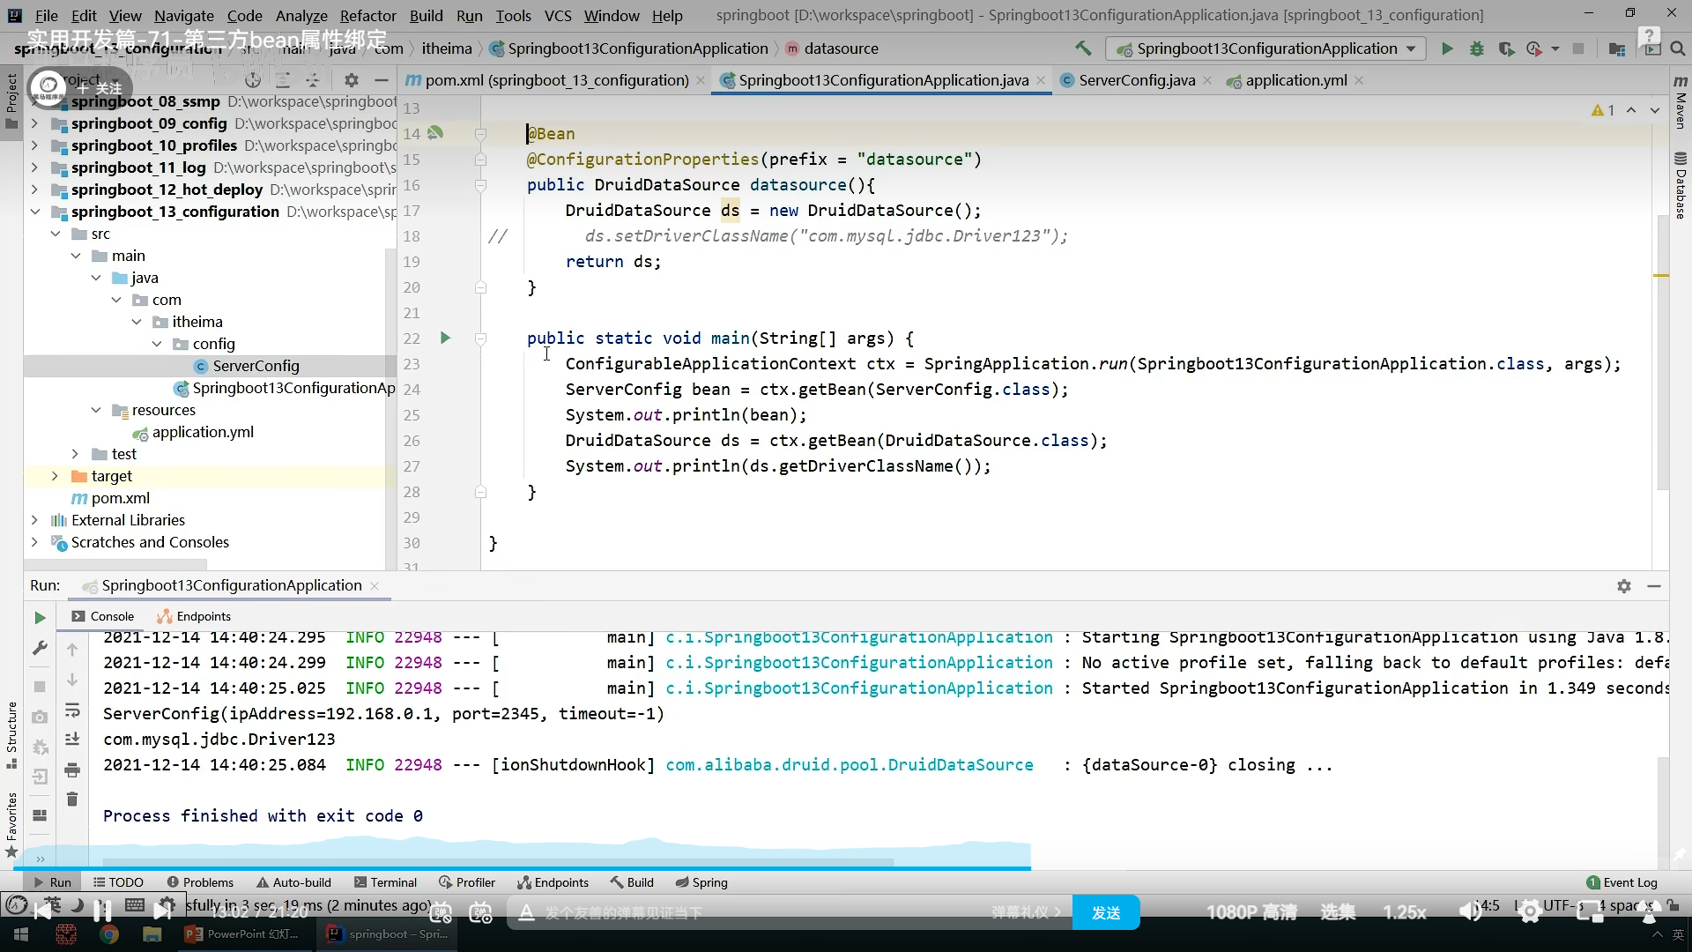The height and width of the screenshot is (952, 1692).
Task: Click Search Everywhere magnifier icon
Action: tap(1678, 48)
